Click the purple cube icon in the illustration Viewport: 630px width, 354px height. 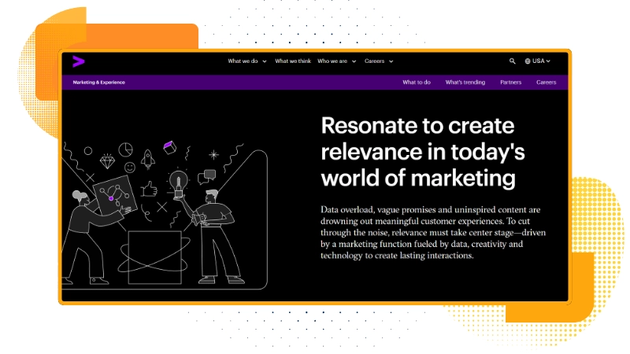click(169, 146)
